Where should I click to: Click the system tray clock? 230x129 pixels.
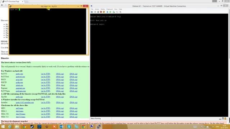point(224,126)
